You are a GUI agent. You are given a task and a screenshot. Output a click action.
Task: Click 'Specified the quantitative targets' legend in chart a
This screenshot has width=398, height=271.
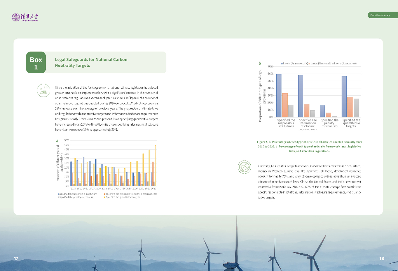pos(122,197)
